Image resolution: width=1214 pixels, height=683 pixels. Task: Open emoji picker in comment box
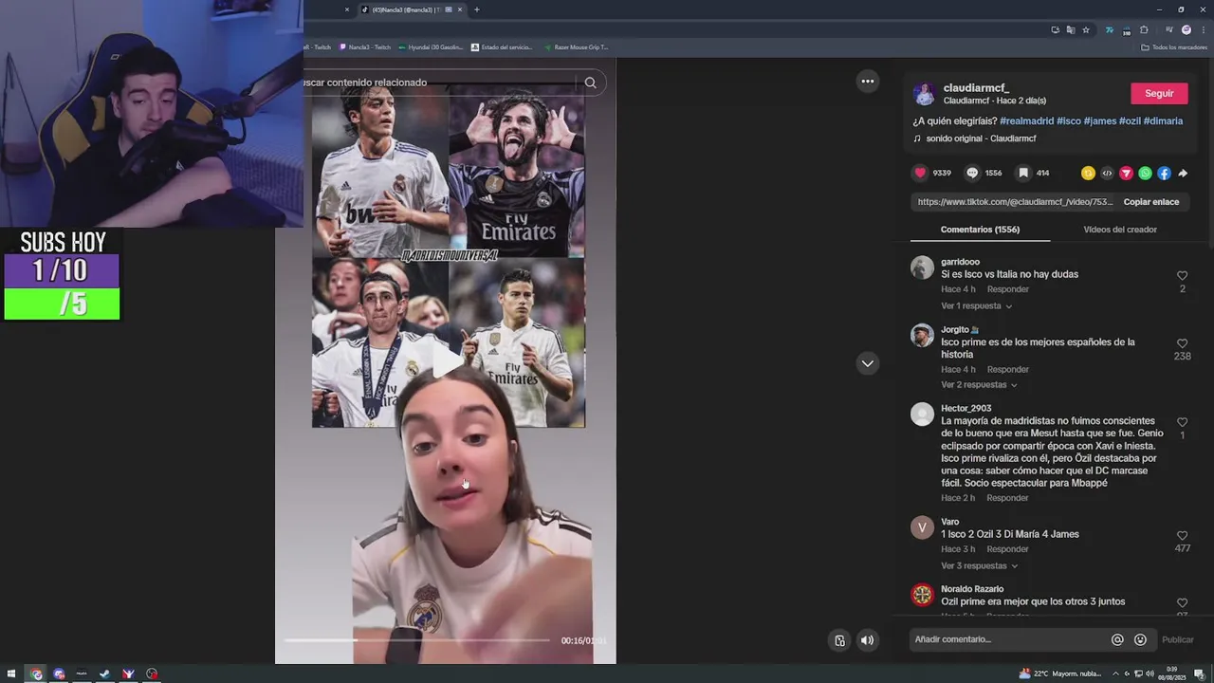point(1140,639)
